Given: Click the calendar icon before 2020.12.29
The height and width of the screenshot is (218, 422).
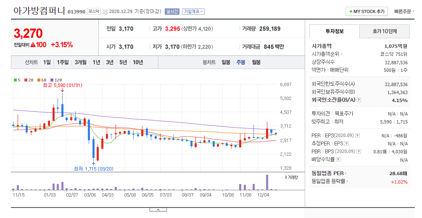Looking at the screenshot, I should click(105, 12).
